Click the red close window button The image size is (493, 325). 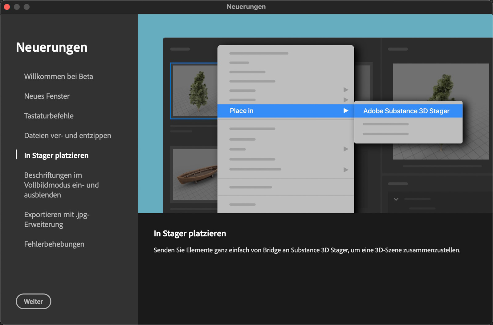7,7
